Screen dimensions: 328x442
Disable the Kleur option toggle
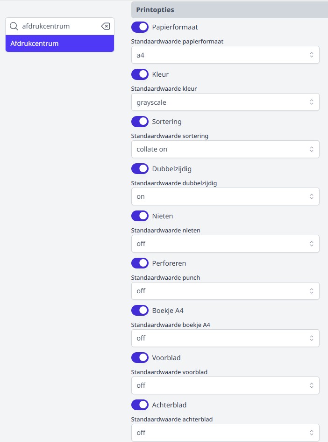coord(140,74)
